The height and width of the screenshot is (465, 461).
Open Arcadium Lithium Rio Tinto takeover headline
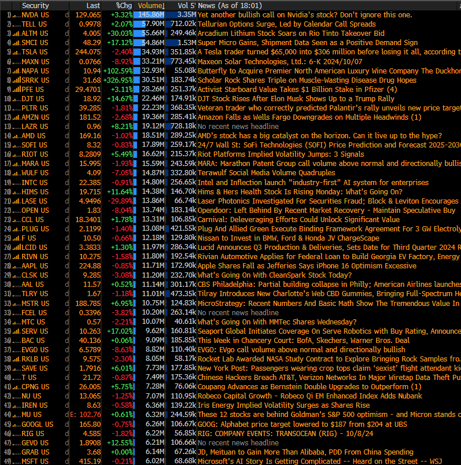(x=291, y=34)
